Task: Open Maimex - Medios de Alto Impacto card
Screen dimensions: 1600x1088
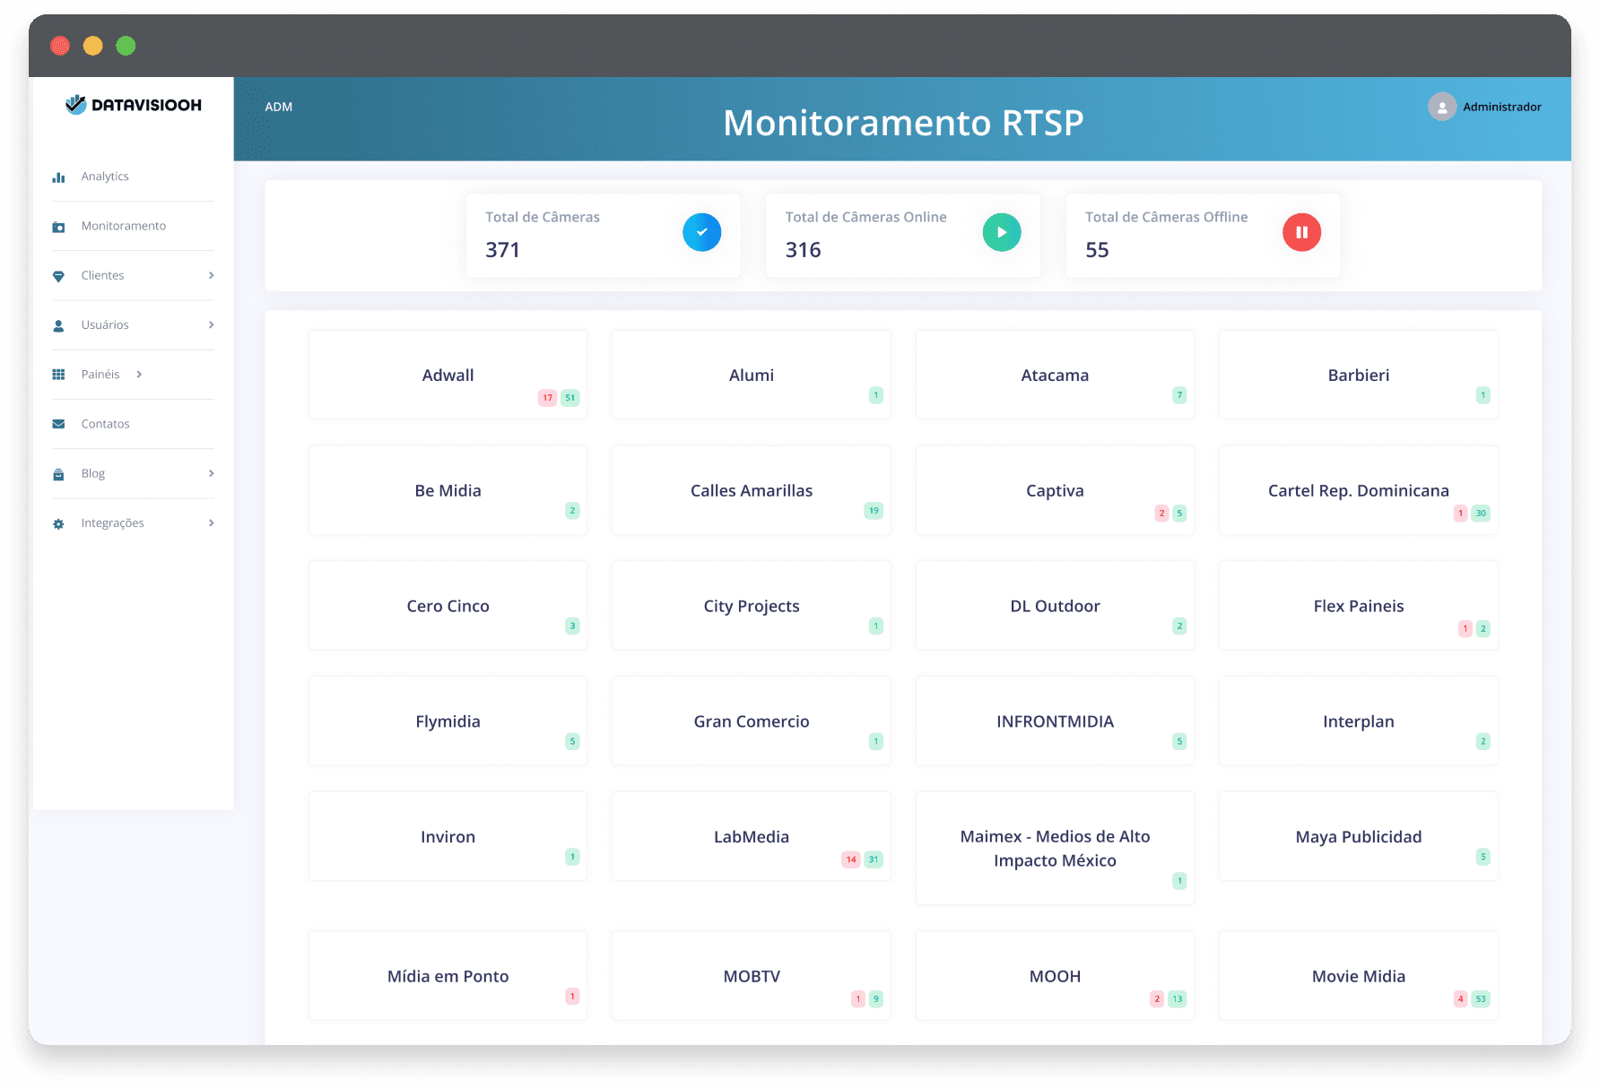Action: point(1055,848)
